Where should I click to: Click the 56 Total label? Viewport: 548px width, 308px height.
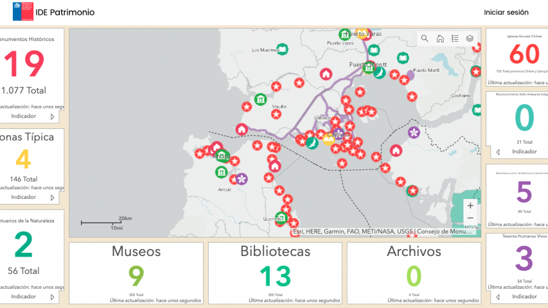23,271
